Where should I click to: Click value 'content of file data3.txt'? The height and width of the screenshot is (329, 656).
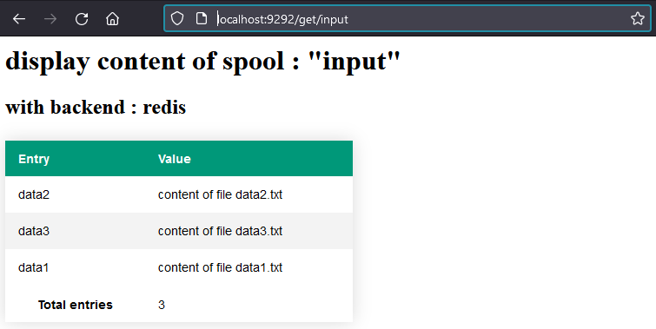coord(220,231)
